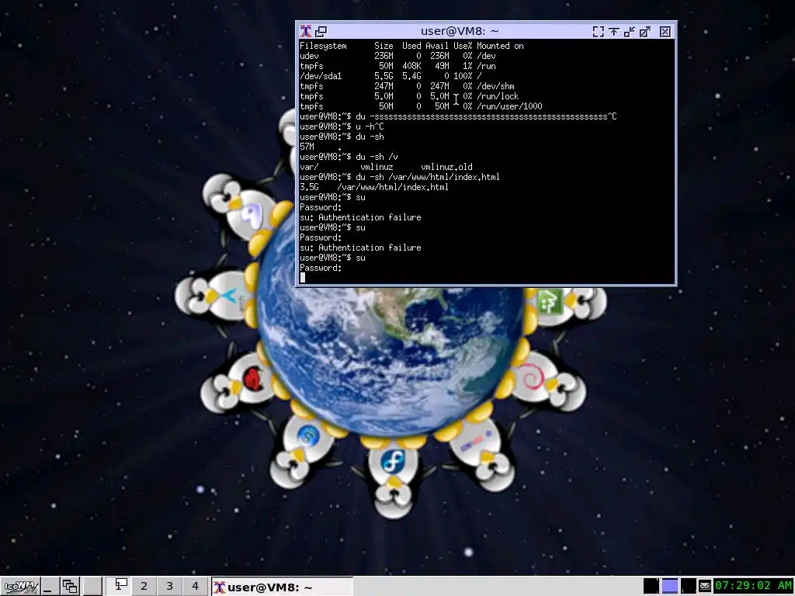This screenshot has height=596, width=795.
Task: Click the first 'su: Authentication failure' line
Action: click(x=360, y=217)
